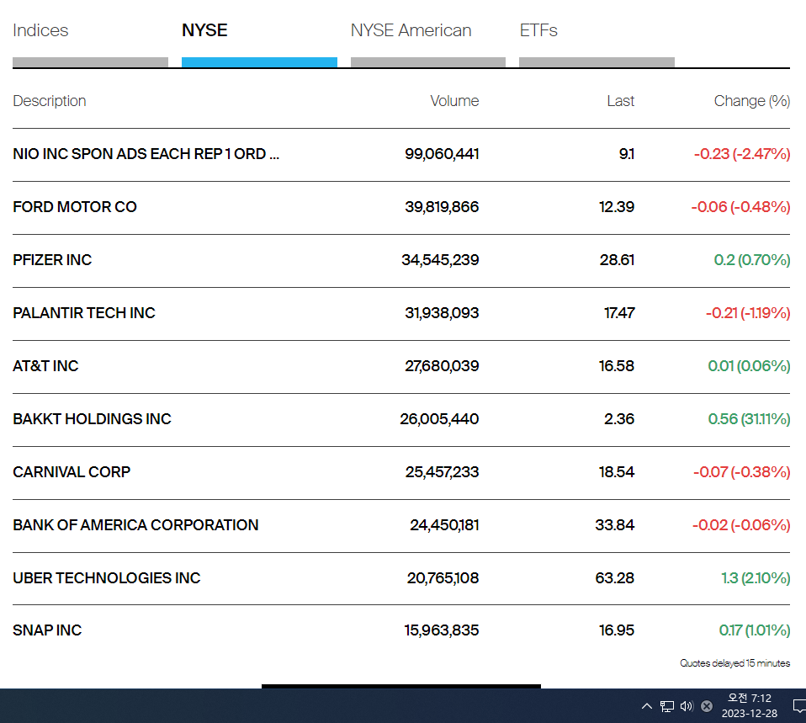The image size is (806, 723).
Task: Select AT&T INC stock name
Action: [45, 365]
